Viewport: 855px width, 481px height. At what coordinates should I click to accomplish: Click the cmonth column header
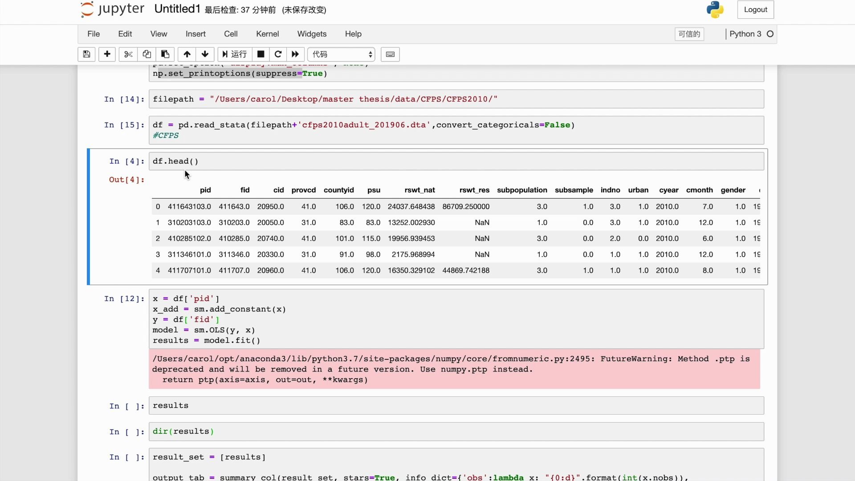(700, 190)
